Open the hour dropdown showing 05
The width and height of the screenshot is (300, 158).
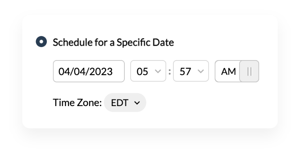coord(148,71)
